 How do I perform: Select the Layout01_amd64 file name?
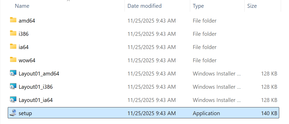pos(39,74)
